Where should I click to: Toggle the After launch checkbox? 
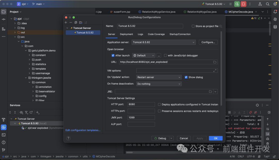[113, 56]
